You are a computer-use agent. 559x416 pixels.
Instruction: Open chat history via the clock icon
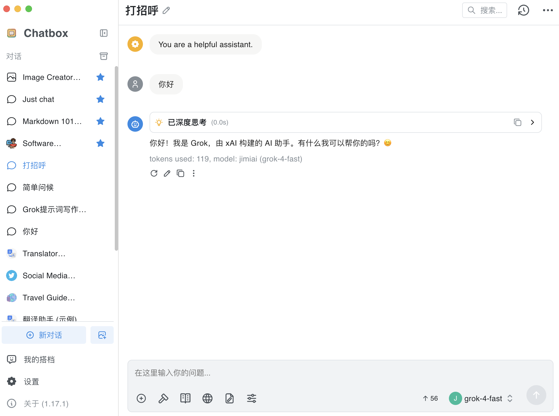pos(523,10)
